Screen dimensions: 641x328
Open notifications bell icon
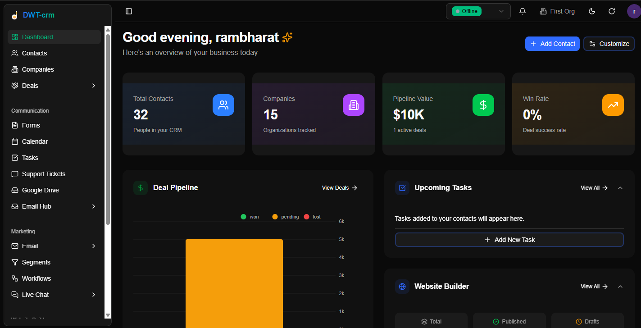click(x=523, y=11)
